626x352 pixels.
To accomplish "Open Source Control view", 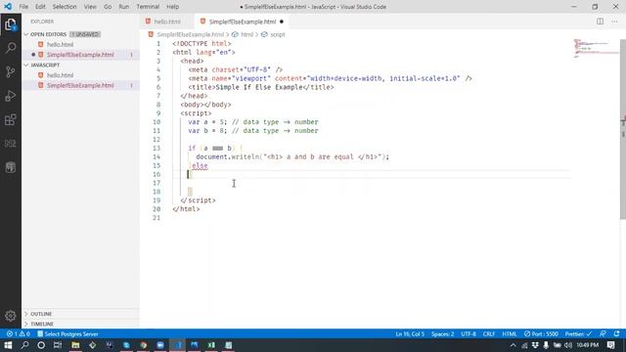I will [x=11, y=71].
